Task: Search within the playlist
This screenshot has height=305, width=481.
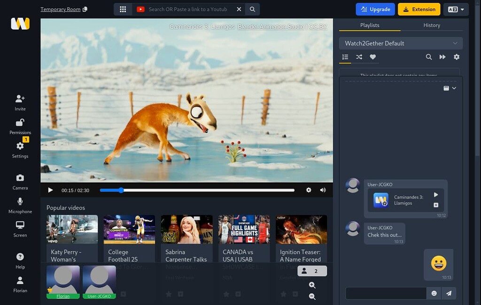Action: (428, 57)
